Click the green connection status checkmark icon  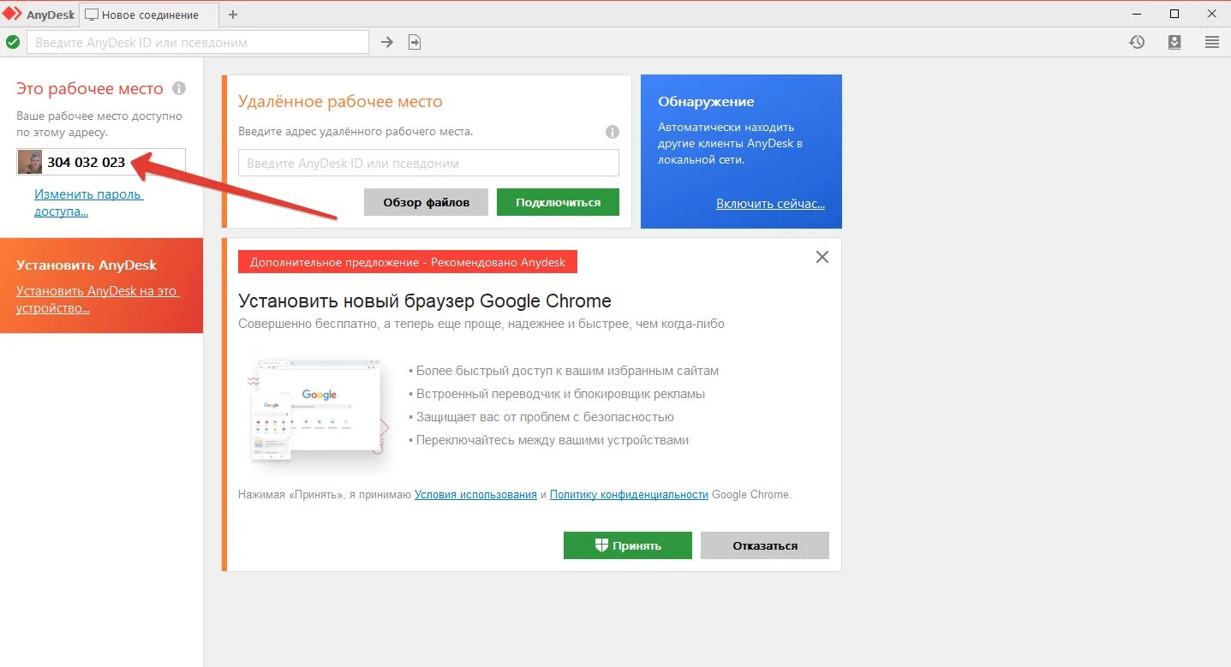(13, 42)
